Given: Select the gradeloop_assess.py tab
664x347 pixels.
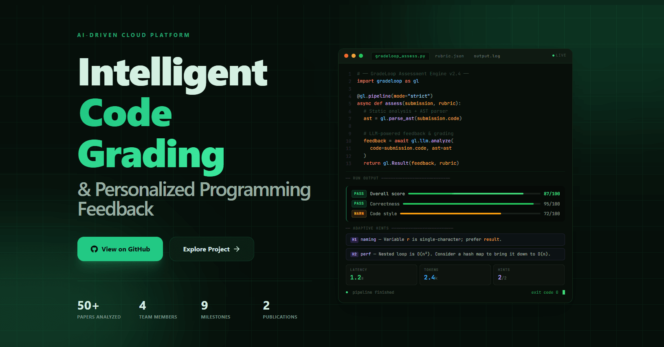Looking at the screenshot, I should 400,56.
